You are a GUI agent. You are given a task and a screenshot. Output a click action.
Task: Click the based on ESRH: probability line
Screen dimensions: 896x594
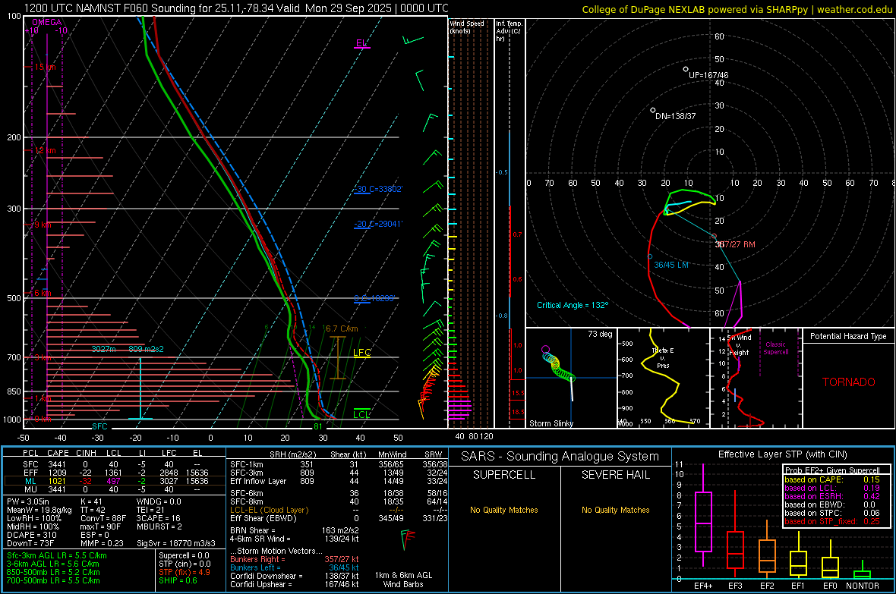click(832, 496)
